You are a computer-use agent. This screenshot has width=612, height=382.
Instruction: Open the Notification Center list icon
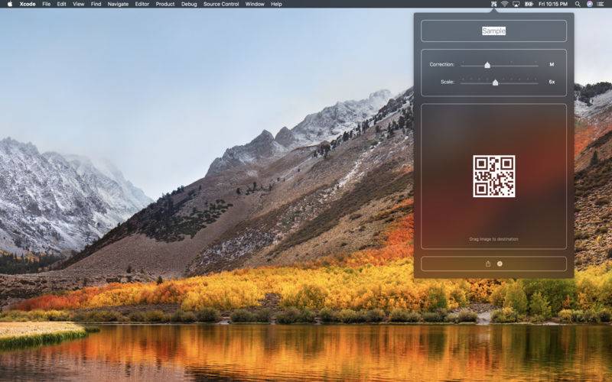[x=601, y=4]
